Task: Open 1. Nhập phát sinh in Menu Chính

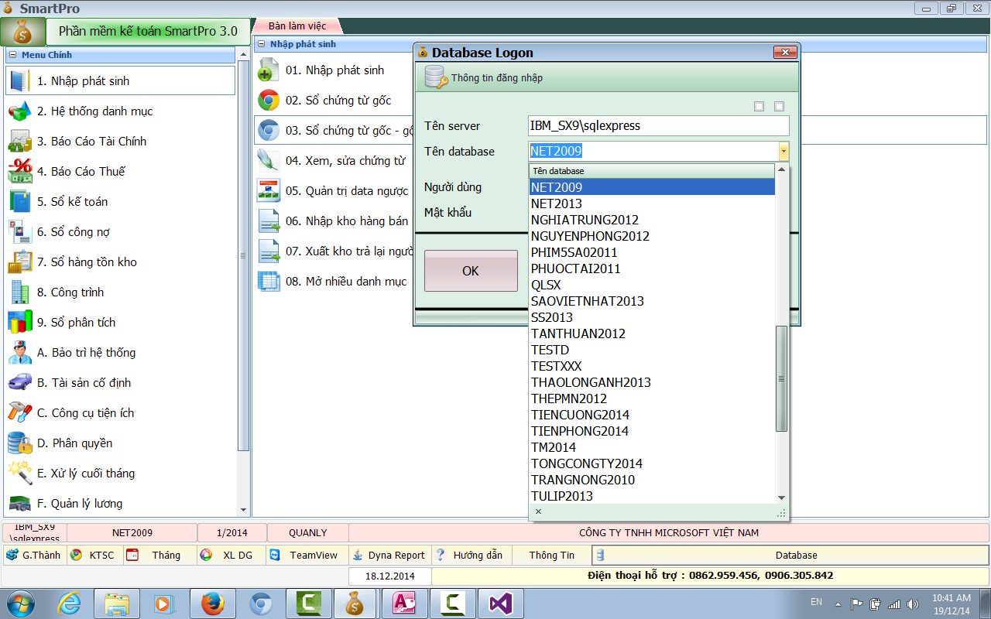Action: (120, 80)
